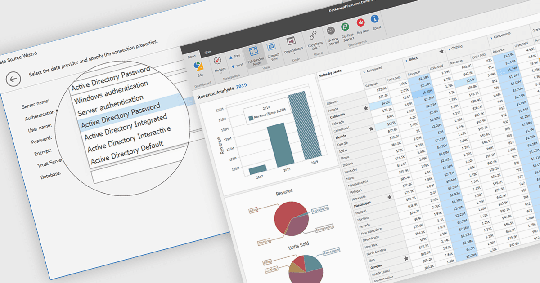Click the Open Solution icon
Screen dimensions: 540x283
[x=291, y=41]
